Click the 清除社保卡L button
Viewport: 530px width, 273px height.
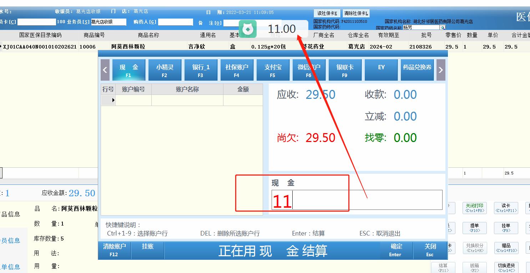pyautogui.click(x=356, y=13)
